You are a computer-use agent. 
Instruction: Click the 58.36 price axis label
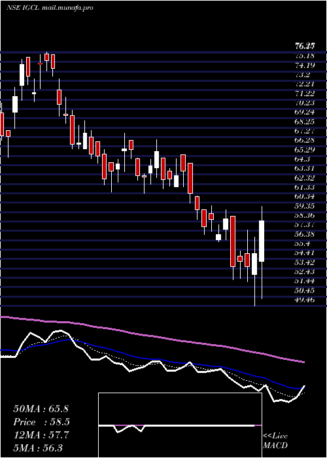tap(305, 215)
